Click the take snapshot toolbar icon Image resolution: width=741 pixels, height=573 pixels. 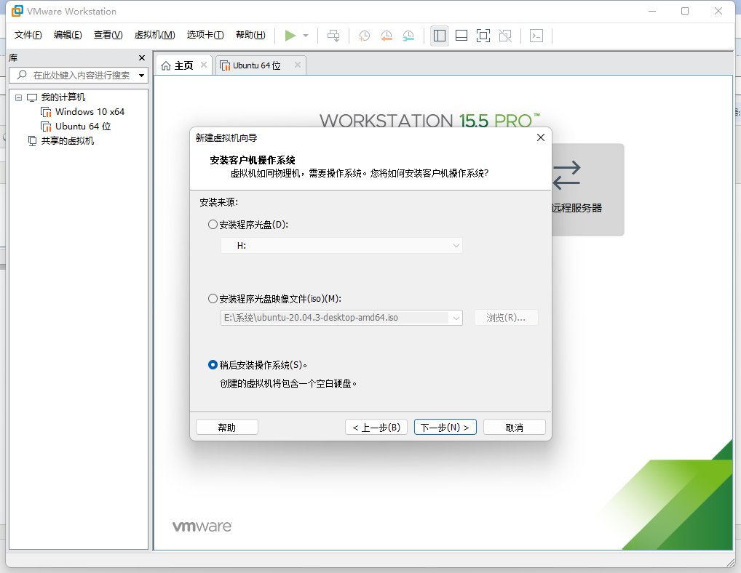[365, 36]
